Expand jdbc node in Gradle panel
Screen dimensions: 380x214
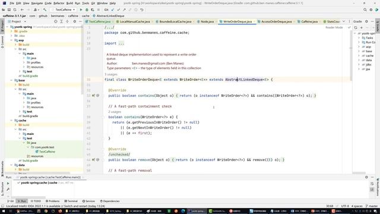pyautogui.click(x=359, y=65)
